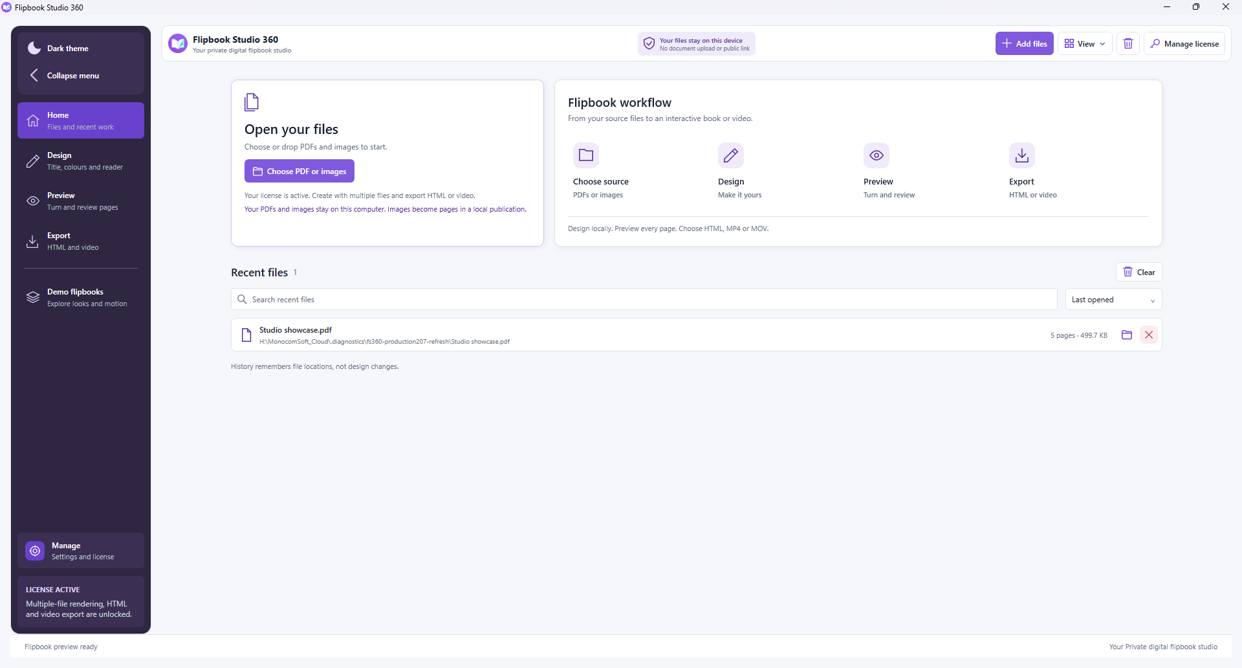Go to the Design sidebar section
Image resolution: width=1242 pixels, height=668 pixels.
pos(81,161)
